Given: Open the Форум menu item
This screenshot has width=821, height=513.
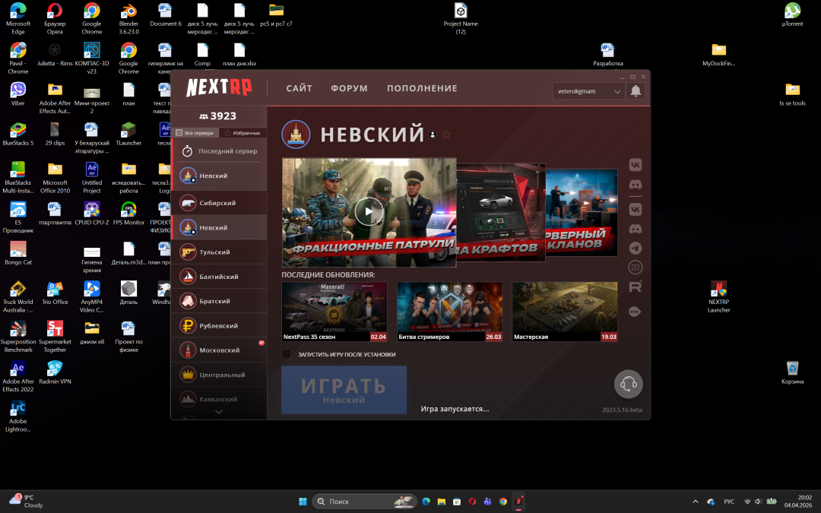Looking at the screenshot, I should coord(349,88).
